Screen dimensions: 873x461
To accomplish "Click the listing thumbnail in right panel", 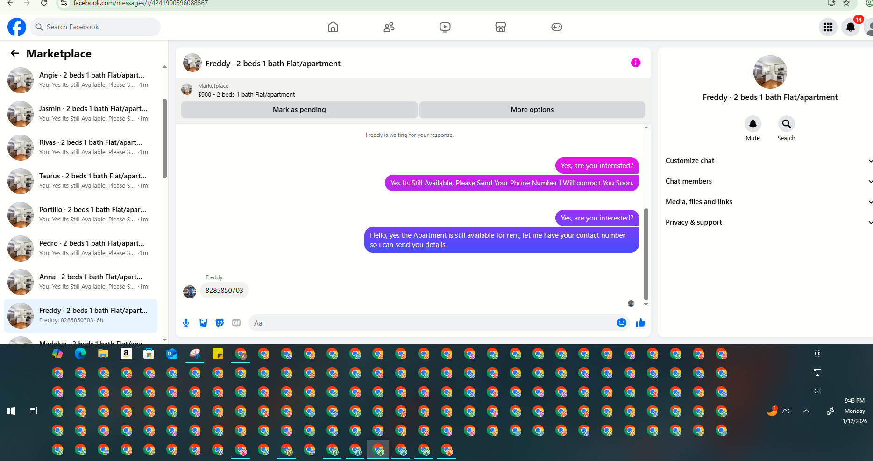I will click(x=770, y=72).
